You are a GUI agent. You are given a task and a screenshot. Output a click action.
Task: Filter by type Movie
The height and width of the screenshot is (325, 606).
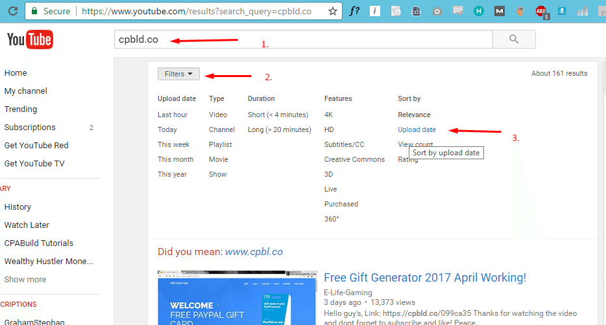tap(219, 159)
